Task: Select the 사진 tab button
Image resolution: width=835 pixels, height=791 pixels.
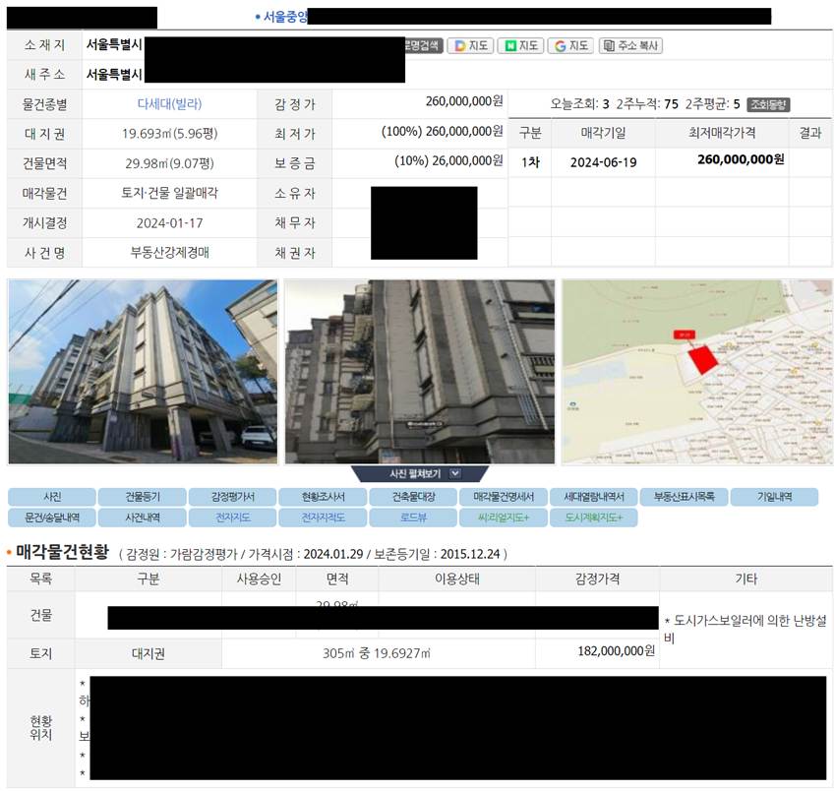Action: [52, 497]
